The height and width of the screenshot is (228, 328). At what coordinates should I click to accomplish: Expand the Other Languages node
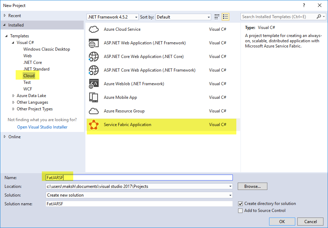pyautogui.click(x=13, y=102)
